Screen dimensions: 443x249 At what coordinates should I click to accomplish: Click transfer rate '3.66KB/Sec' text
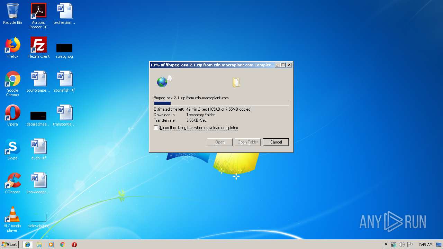coord(196,120)
